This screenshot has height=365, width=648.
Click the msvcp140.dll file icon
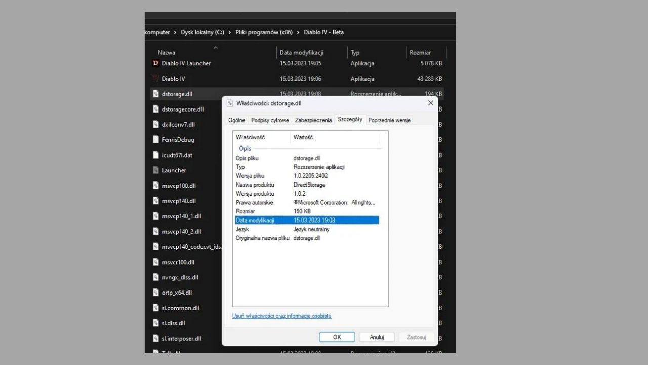tap(156, 201)
